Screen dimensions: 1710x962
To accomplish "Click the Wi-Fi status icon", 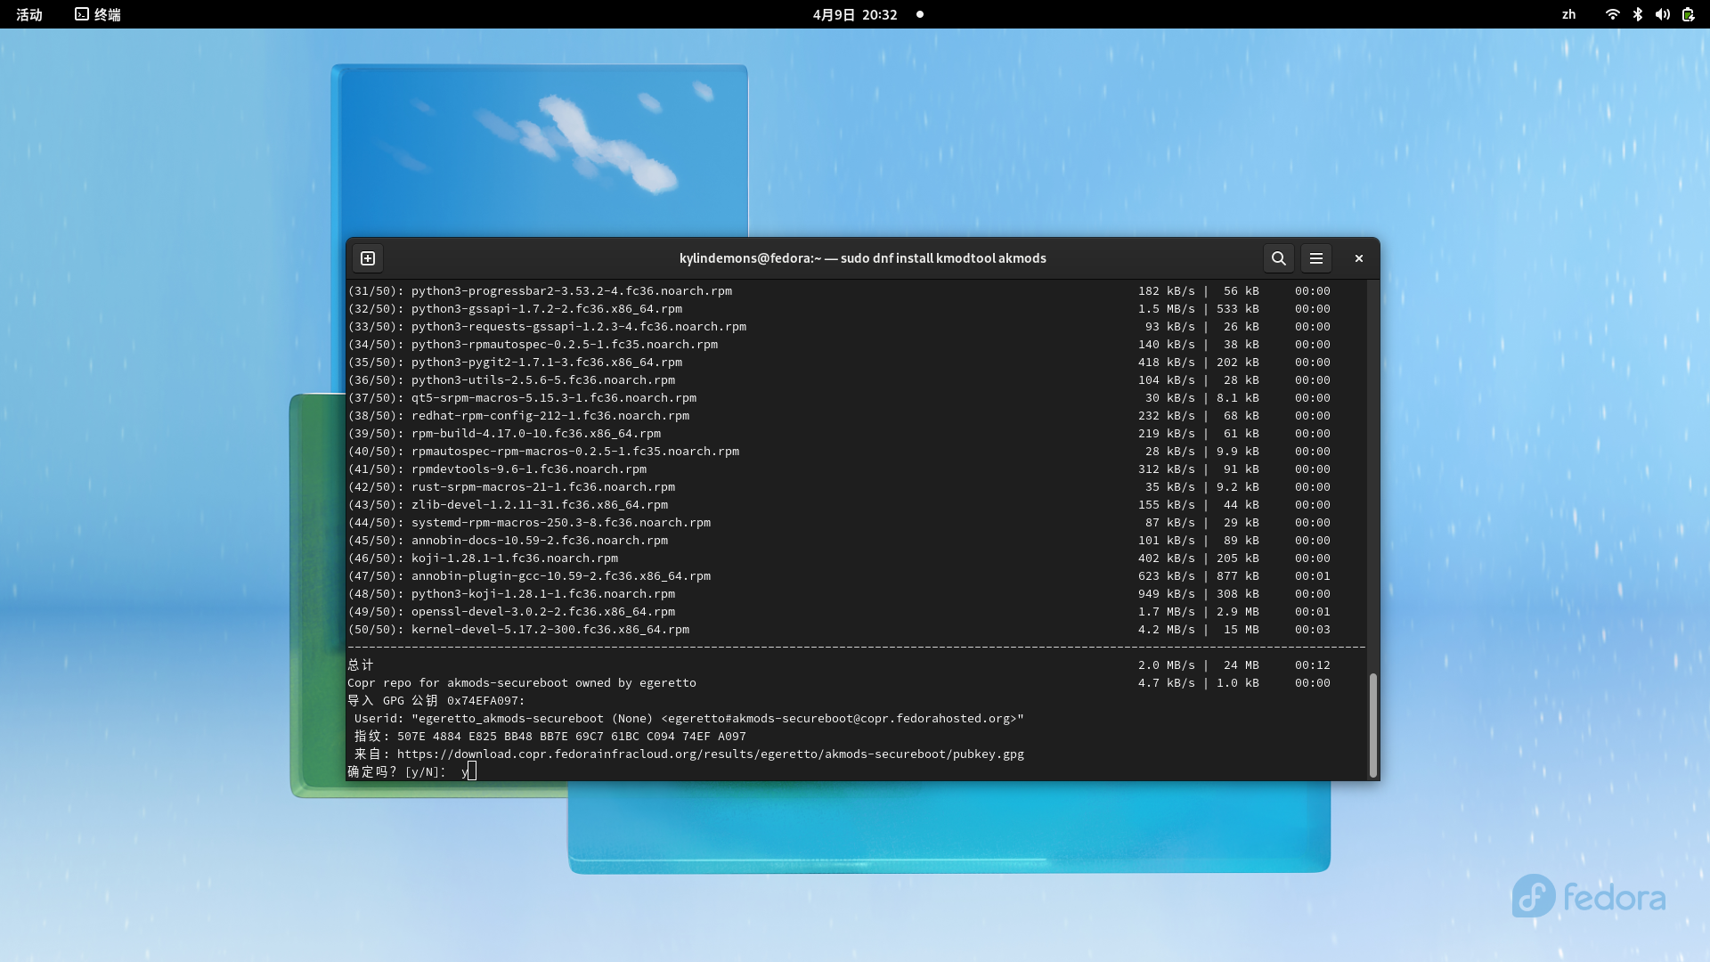I will click(x=1612, y=14).
